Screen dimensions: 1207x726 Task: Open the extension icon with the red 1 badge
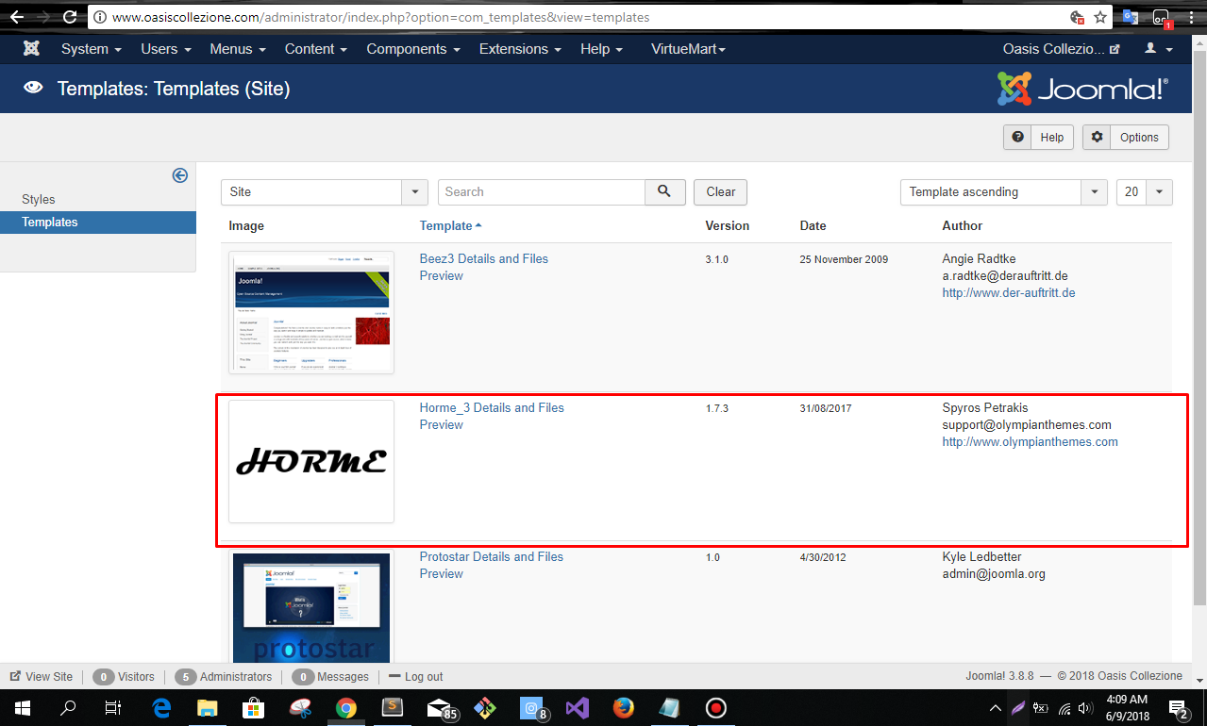1162,18
